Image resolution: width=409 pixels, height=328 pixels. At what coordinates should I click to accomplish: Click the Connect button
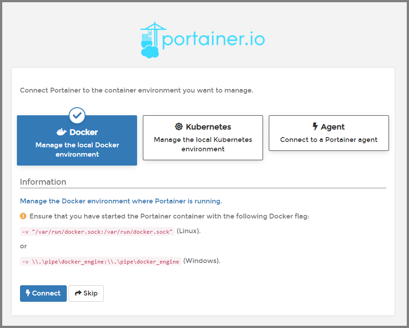[x=43, y=293]
